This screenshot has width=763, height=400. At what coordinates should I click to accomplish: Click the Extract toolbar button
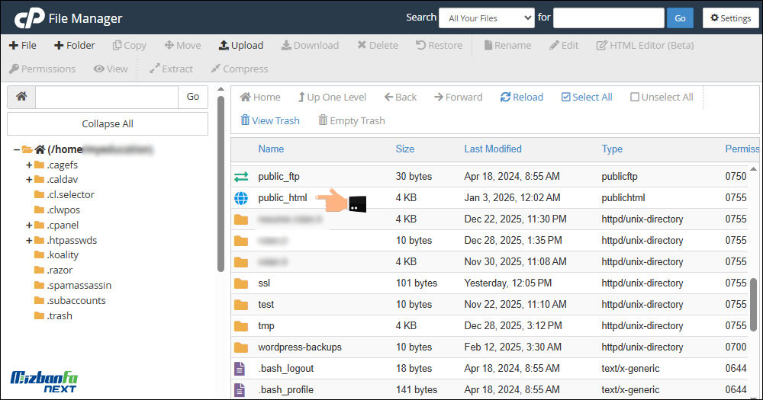point(171,69)
